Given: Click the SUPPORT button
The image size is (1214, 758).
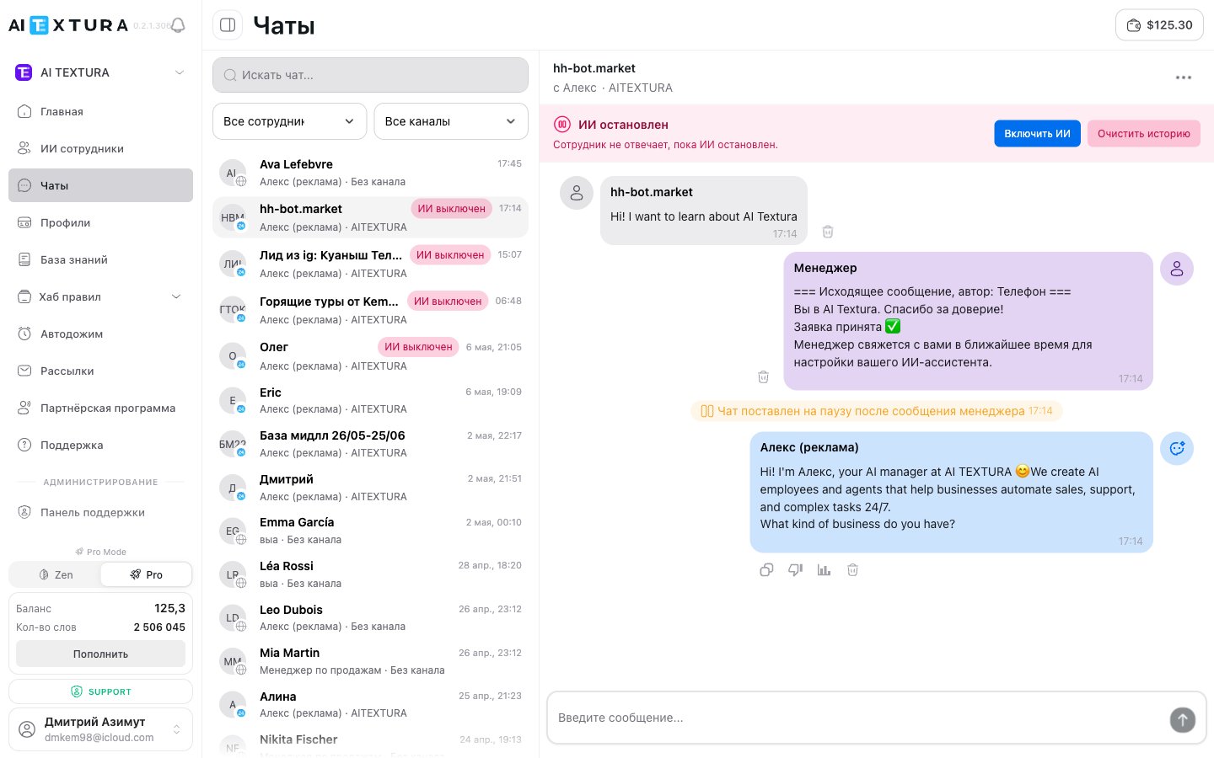Looking at the screenshot, I should pyautogui.click(x=100, y=691).
